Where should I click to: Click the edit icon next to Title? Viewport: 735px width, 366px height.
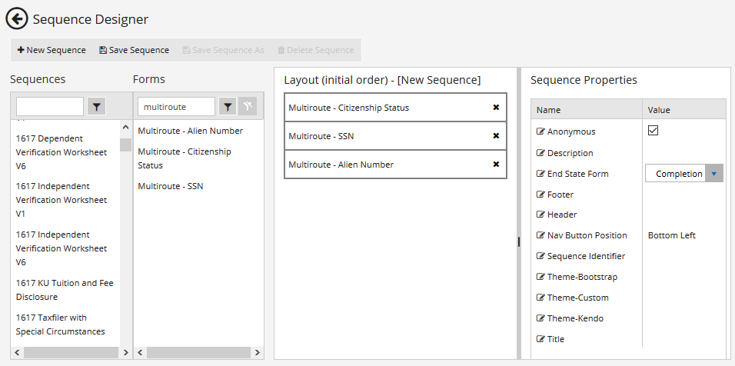tap(540, 339)
